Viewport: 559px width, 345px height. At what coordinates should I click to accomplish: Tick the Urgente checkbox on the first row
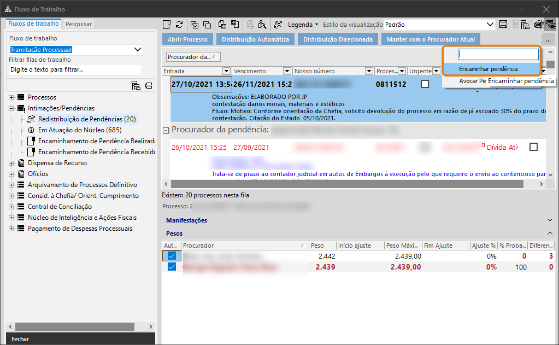click(x=425, y=84)
